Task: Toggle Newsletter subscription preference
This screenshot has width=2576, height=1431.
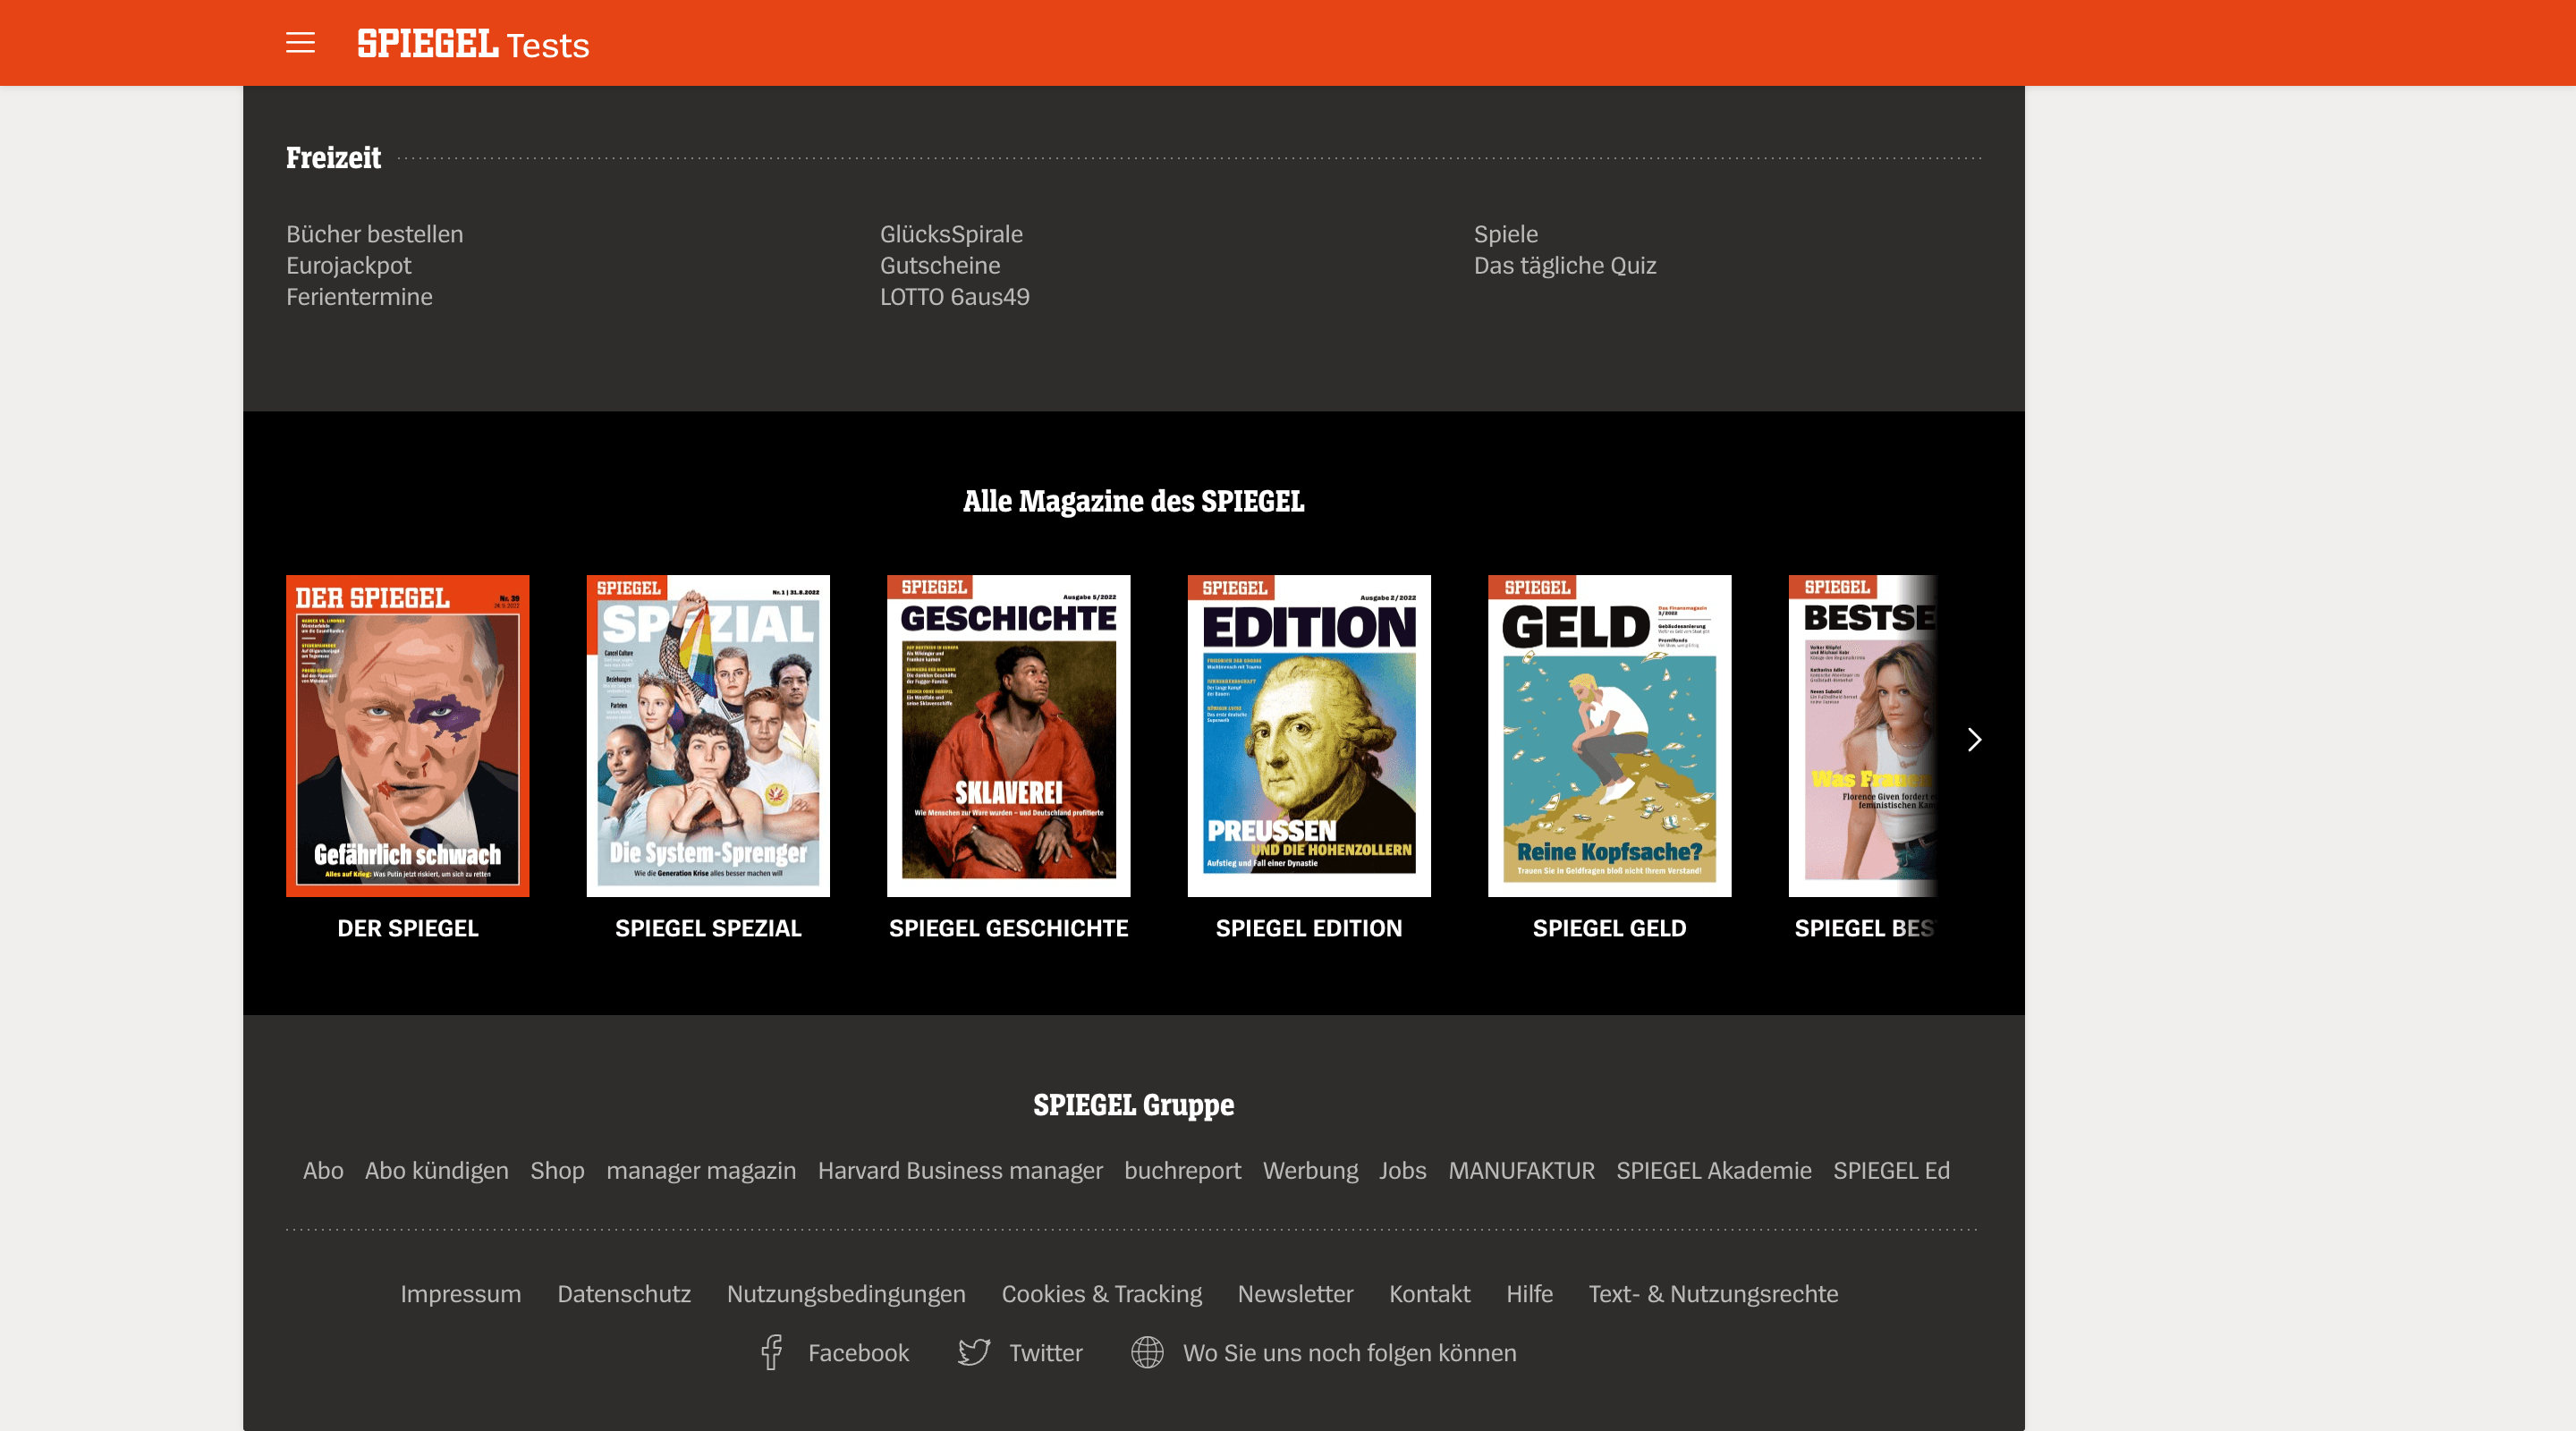Action: 1295,1293
